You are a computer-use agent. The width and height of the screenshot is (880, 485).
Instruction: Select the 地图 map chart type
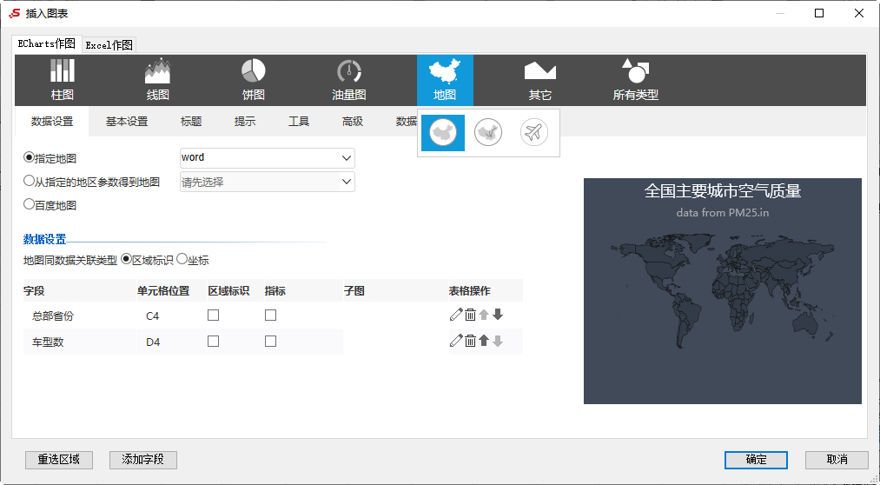[x=445, y=80]
